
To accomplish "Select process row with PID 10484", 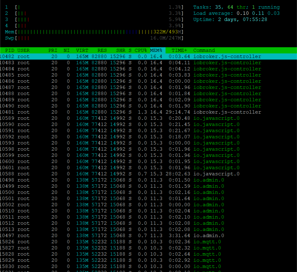I will pyautogui.click(x=148, y=69).
